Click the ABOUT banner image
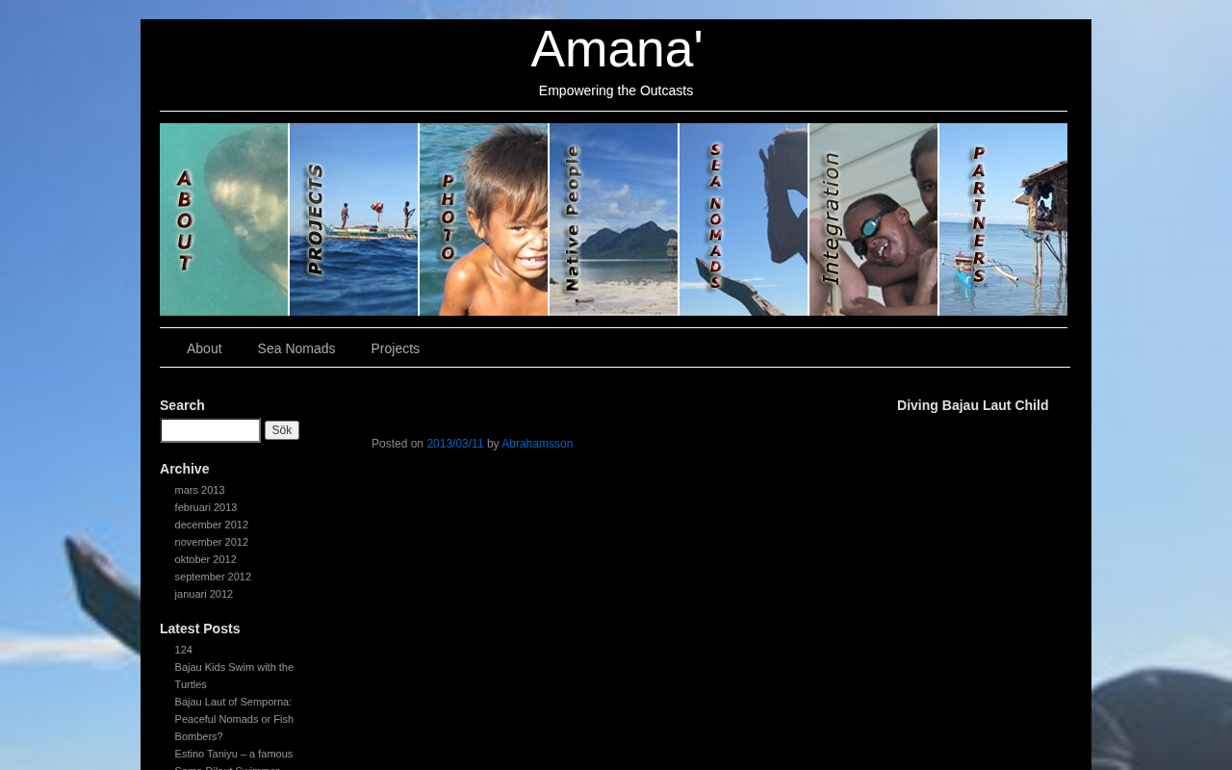The height and width of the screenshot is (770, 1232). (223, 219)
